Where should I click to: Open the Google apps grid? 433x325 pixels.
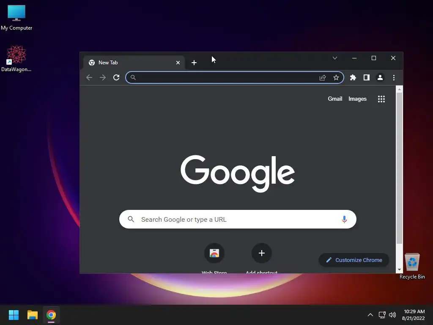point(381,99)
